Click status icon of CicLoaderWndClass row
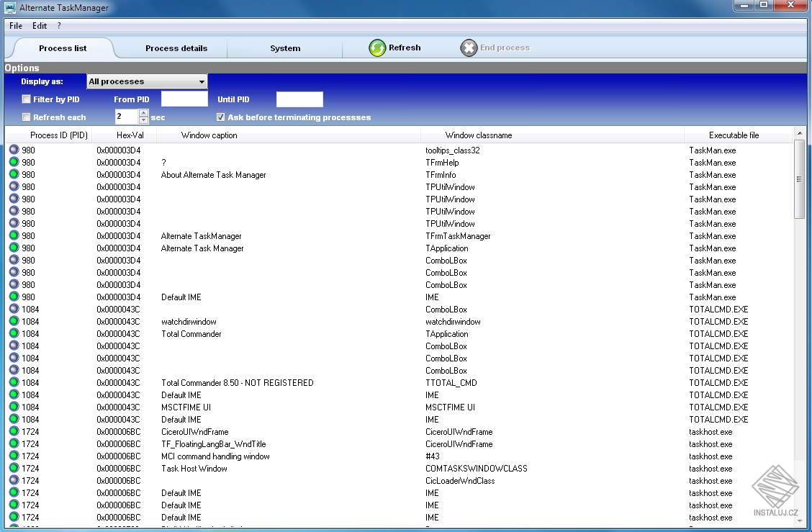Screen dimensions: 812x532 tap(14, 480)
